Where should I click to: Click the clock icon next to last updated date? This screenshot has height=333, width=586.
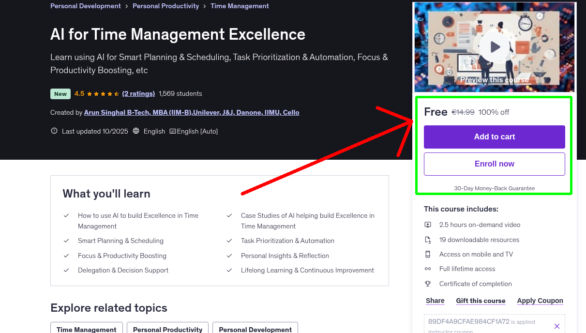point(54,131)
